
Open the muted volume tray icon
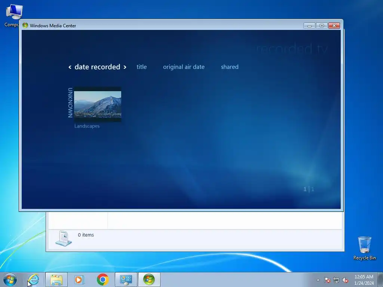click(345, 280)
